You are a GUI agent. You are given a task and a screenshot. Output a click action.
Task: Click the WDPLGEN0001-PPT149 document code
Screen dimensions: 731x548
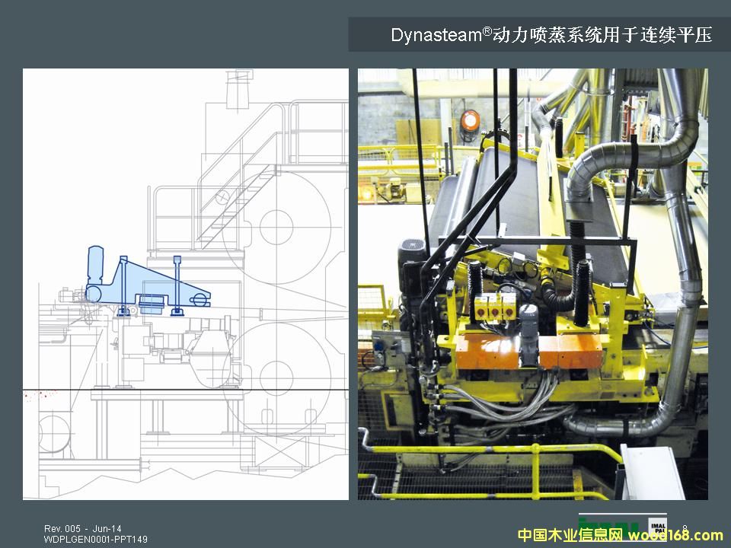[x=96, y=540]
